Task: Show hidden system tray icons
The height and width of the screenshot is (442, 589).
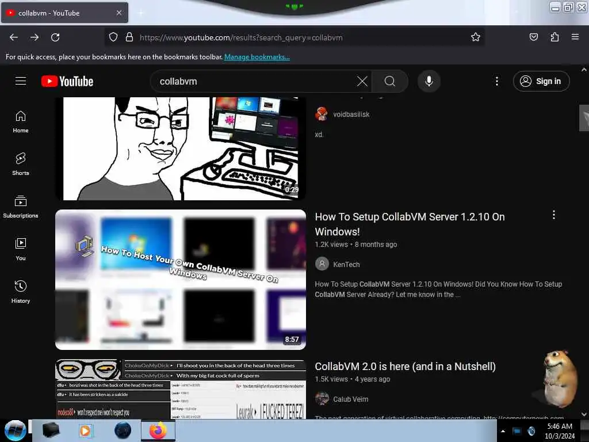Action: (503, 431)
